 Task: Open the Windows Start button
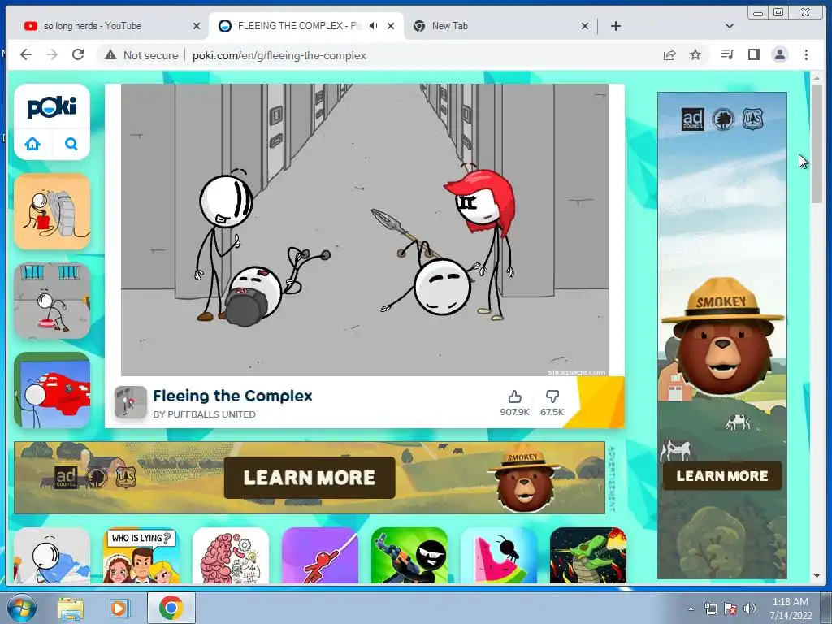(20, 608)
